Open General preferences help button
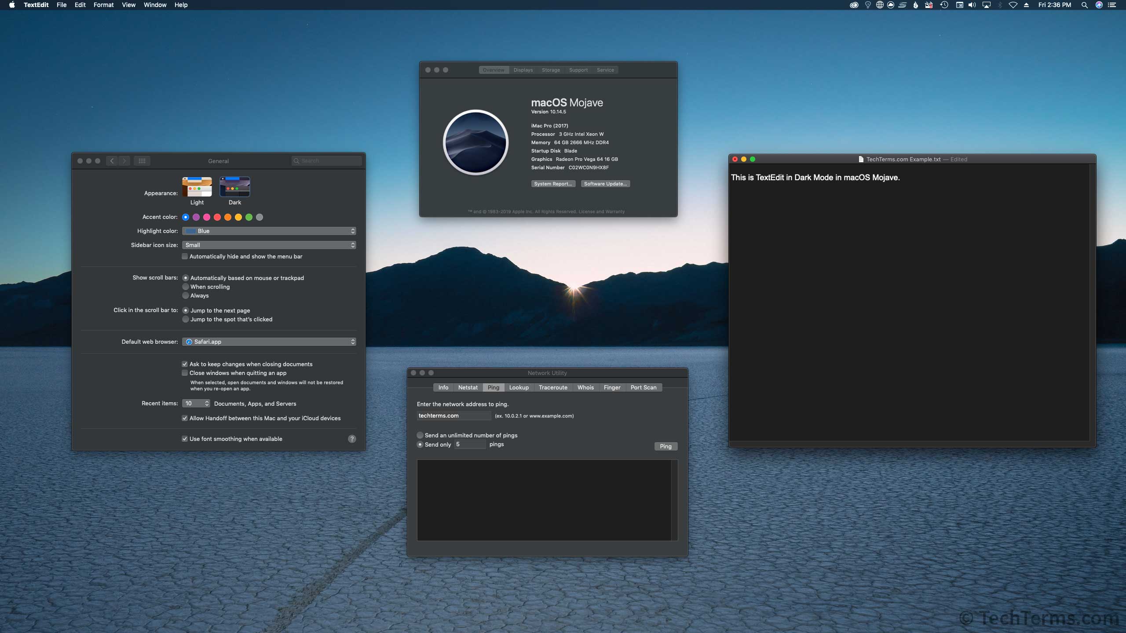The height and width of the screenshot is (633, 1126). click(352, 439)
